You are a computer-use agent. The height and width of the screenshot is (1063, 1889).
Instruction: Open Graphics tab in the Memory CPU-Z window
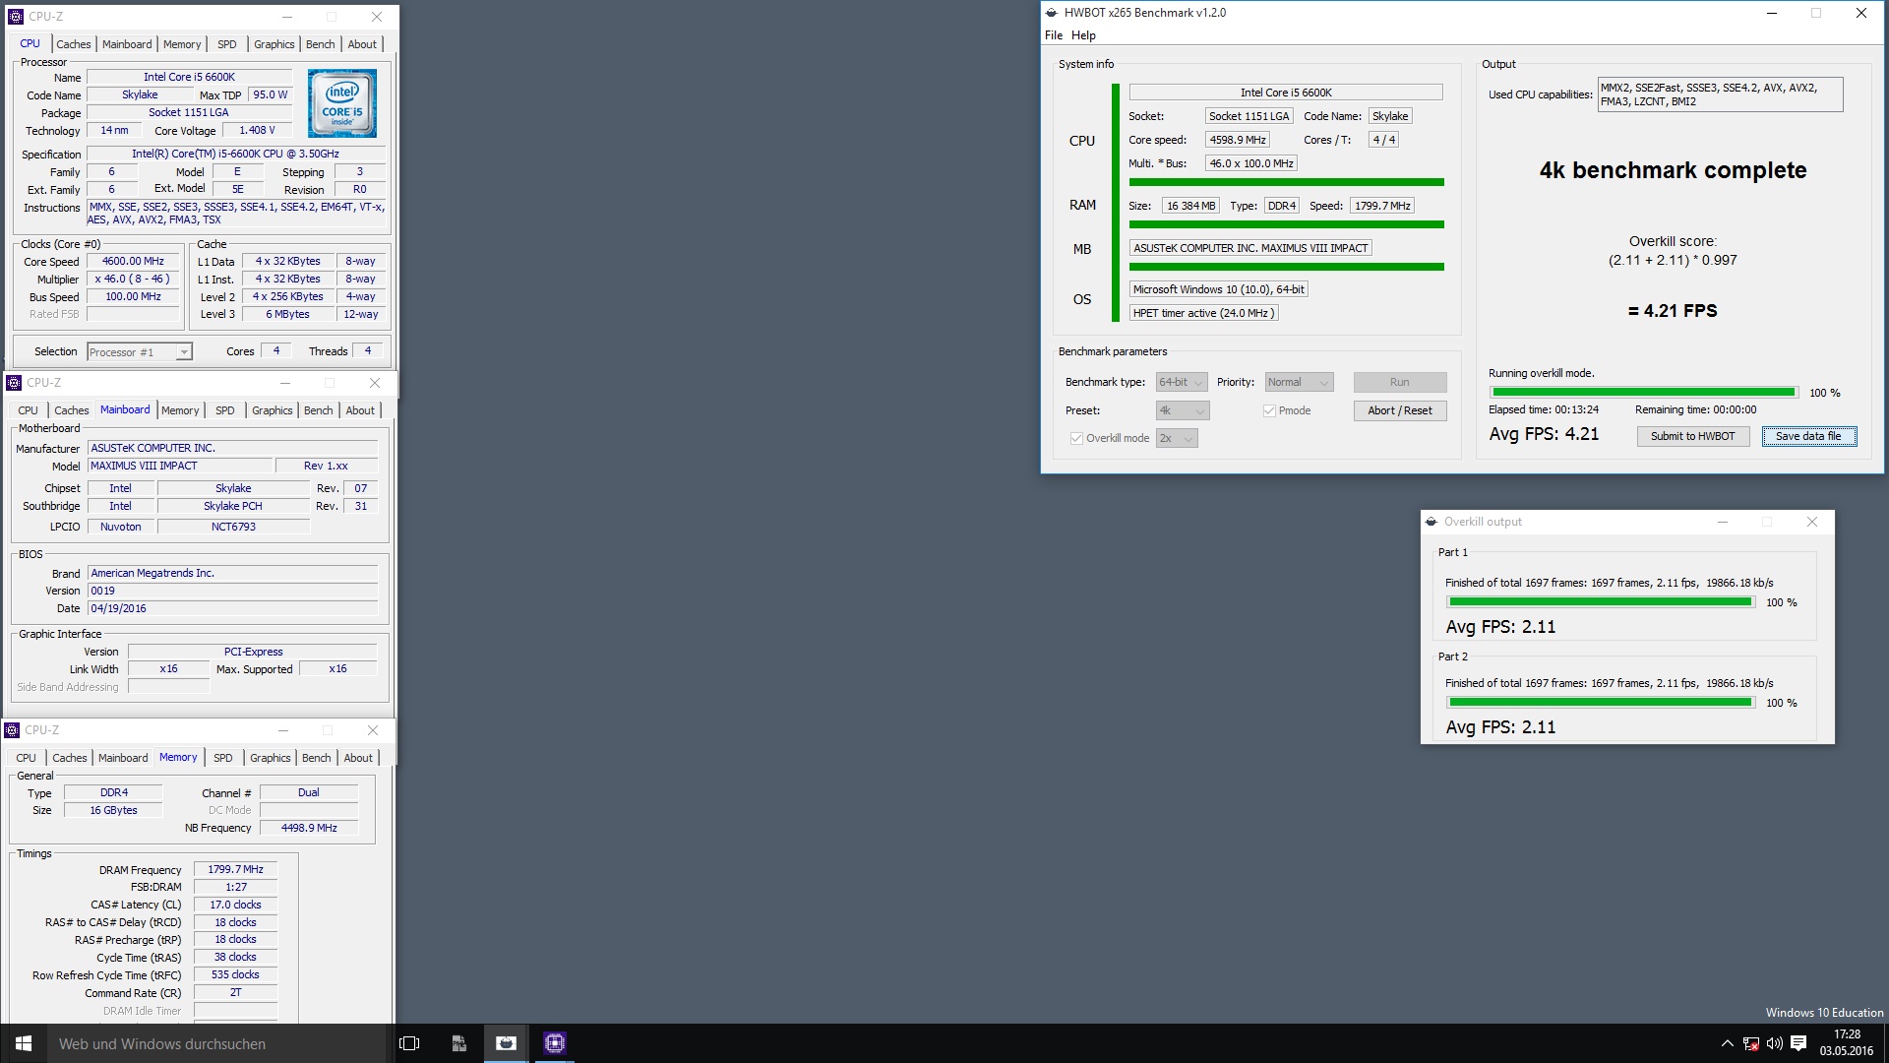271,759
